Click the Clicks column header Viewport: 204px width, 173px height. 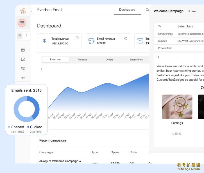[133, 152]
